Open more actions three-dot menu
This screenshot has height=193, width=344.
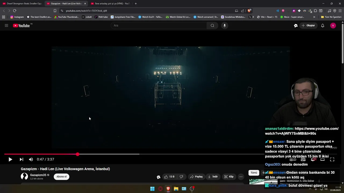[x=241, y=177]
